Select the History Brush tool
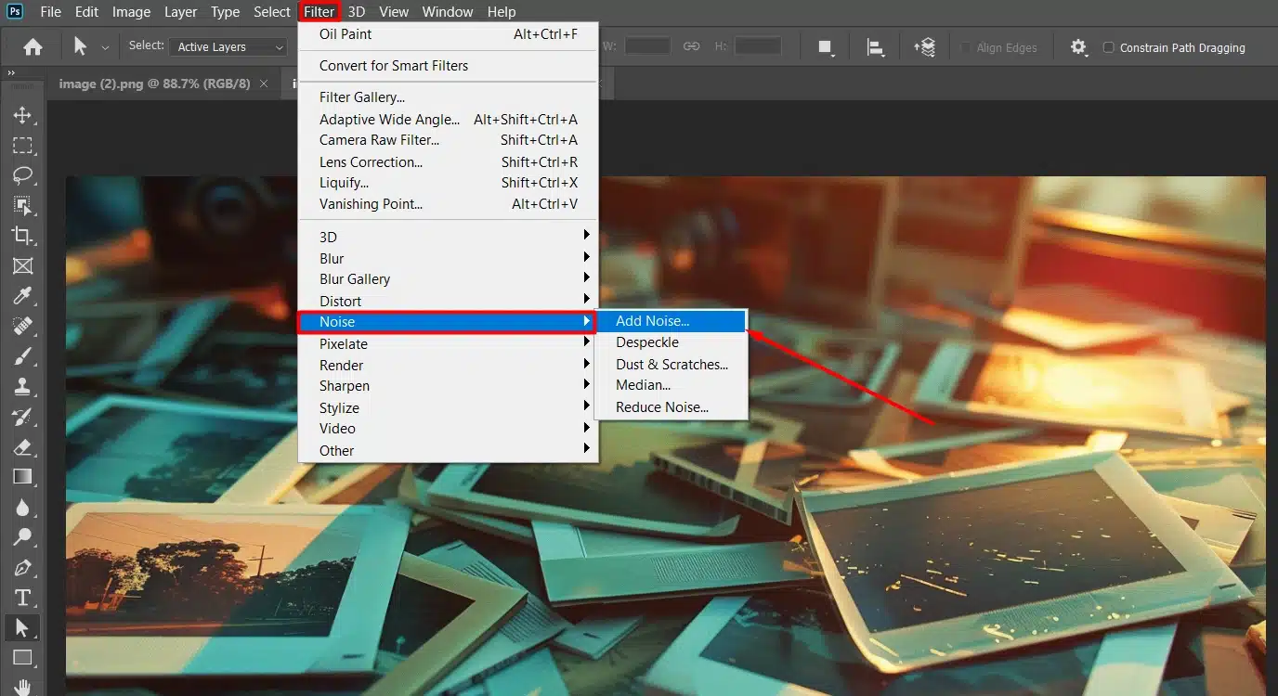 coord(22,417)
